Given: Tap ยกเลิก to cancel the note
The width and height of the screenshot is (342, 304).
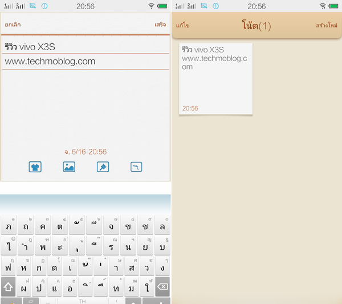Looking at the screenshot, I should click(x=13, y=25).
